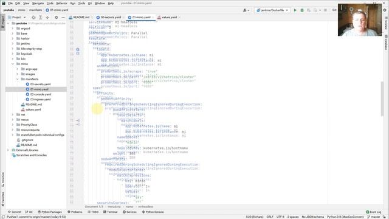Screen dimensions: 389x219
Task: Open the TODO tool window
Action: click(93, 212)
